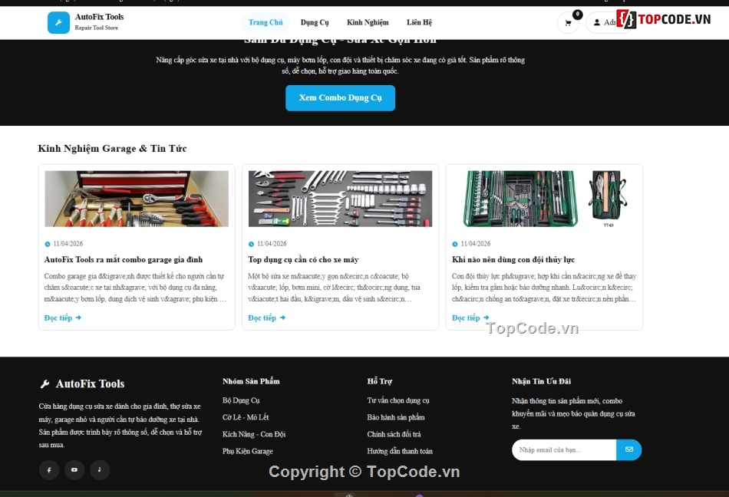Open the Dụng Cụ menu item
This screenshot has width=729, height=497.
click(315, 22)
